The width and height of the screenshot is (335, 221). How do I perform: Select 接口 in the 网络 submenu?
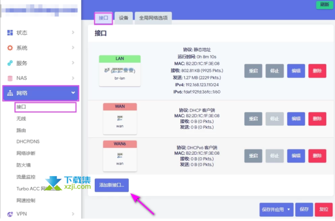(46, 107)
